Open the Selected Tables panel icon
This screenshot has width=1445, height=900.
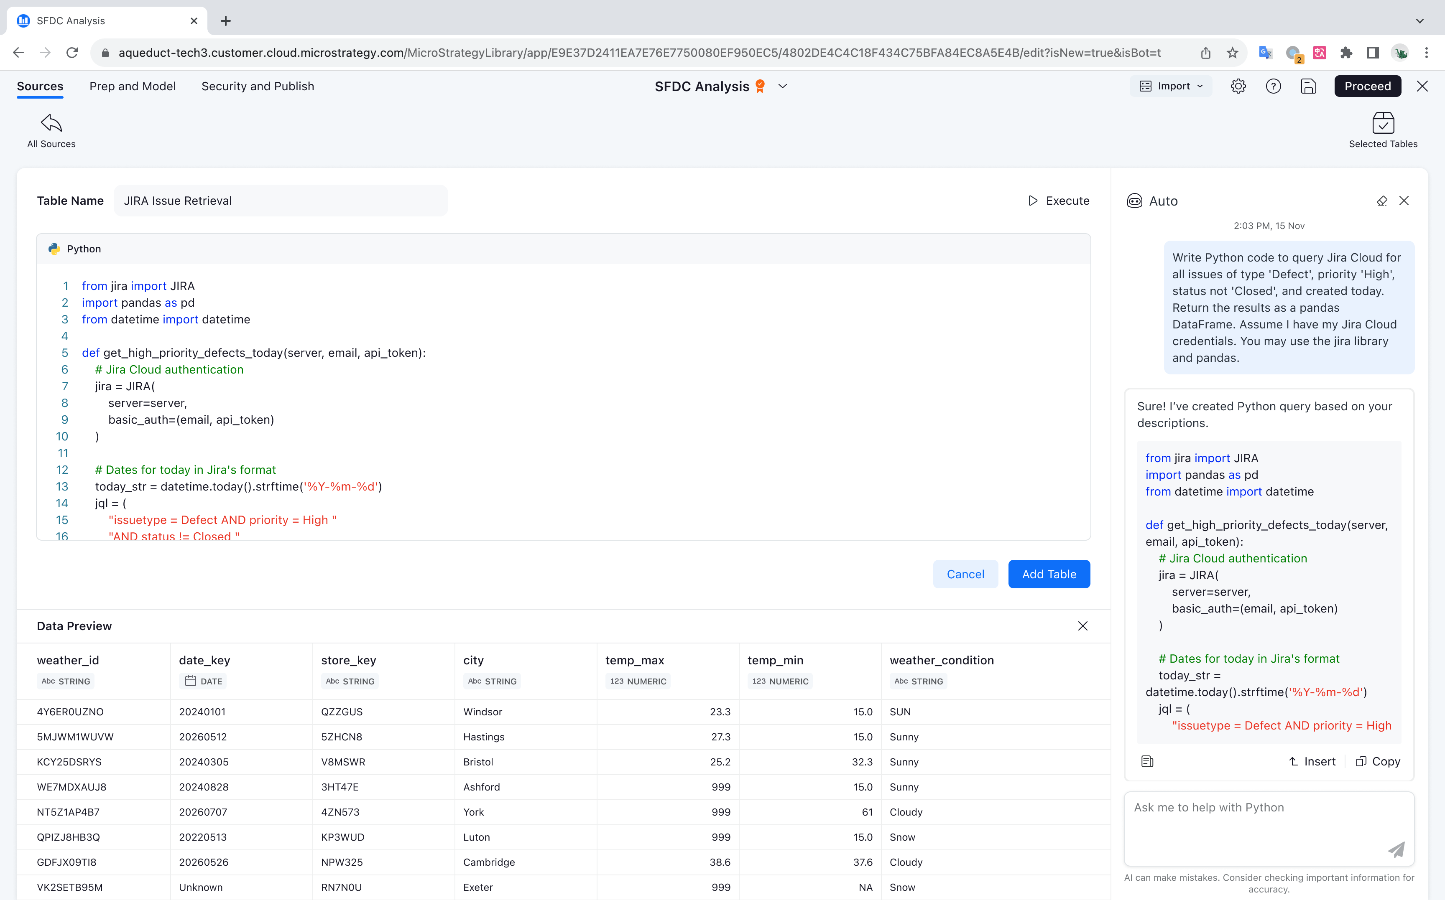coord(1382,123)
